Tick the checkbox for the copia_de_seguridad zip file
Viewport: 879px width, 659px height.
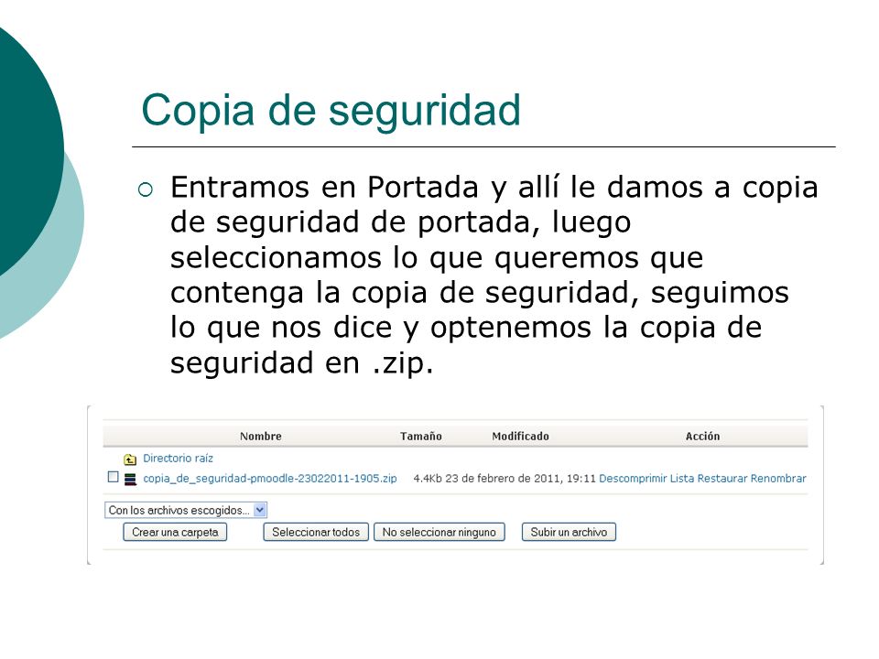[x=114, y=477]
